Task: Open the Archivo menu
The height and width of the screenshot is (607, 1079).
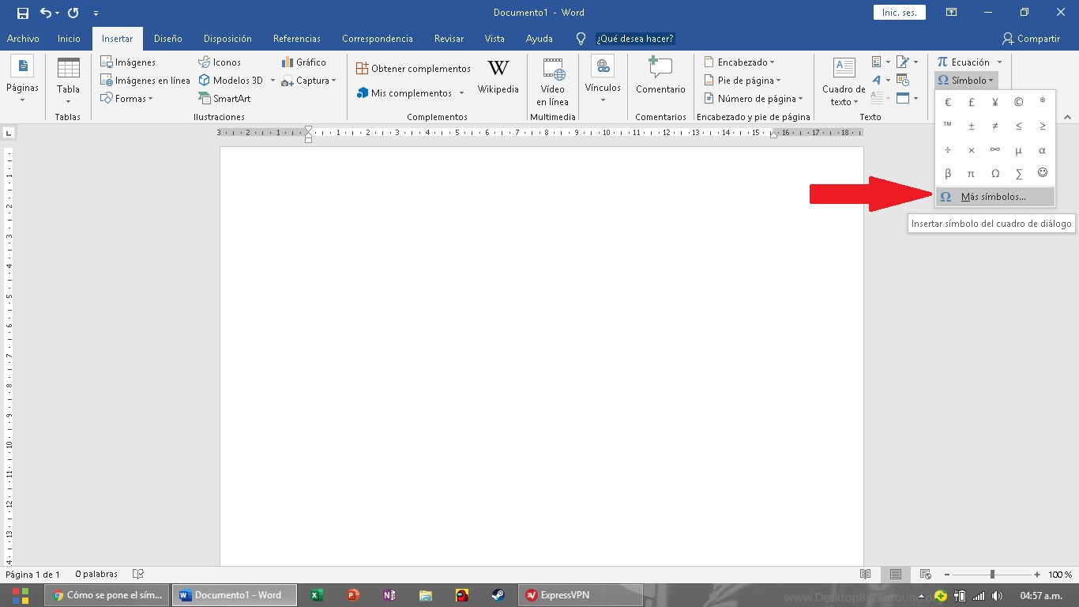Action: click(x=23, y=38)
